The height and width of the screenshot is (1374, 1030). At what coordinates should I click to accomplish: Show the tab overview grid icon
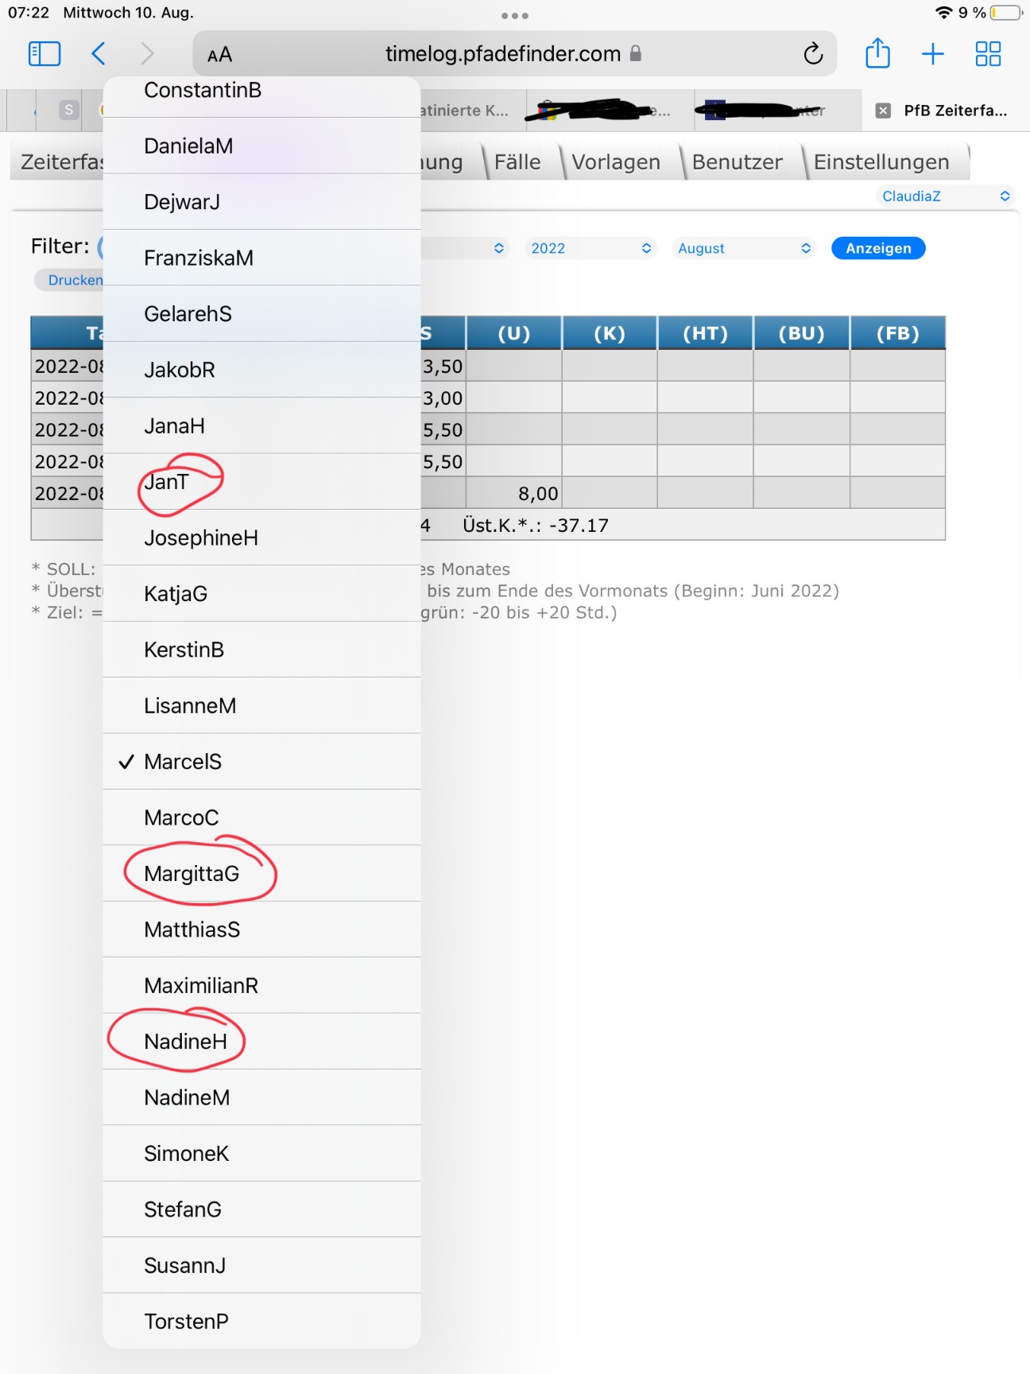pos(988,54)
